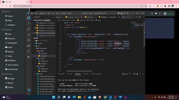This screenshot has width=179, height=100.
Task: Switch to the Output panel tab
Action: [x=70, y=74]
